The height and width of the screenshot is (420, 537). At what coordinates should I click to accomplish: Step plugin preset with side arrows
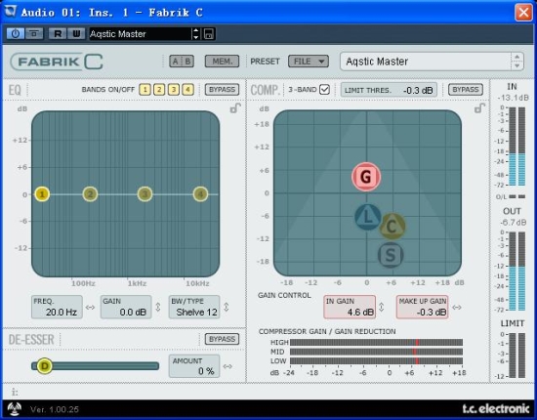[x=516, y=62]
